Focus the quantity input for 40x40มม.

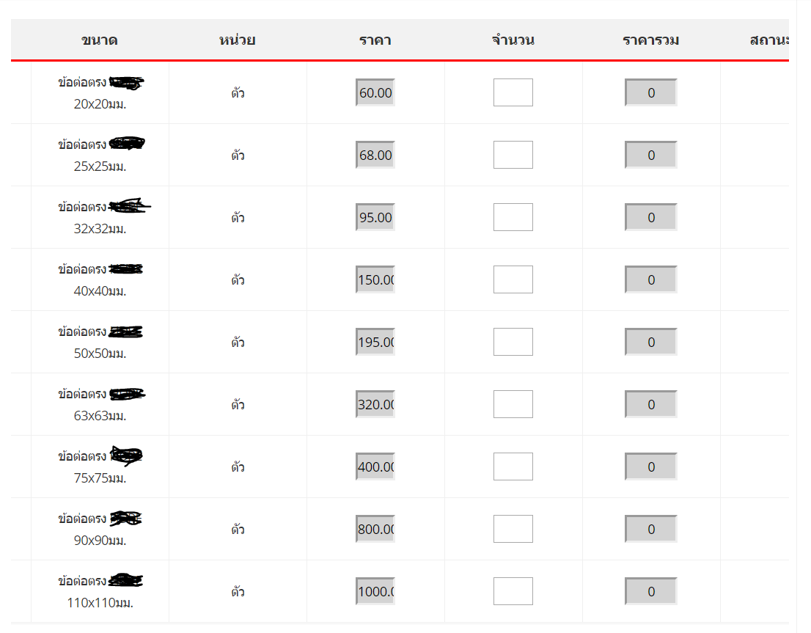pos(513,279)
